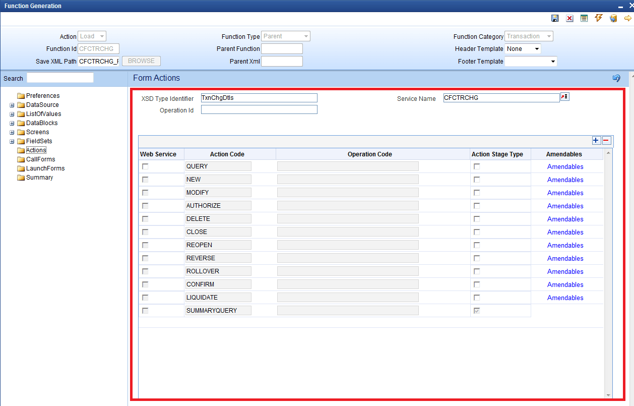Click the floppy disk Save icon
The image size is (634, 406).
point(555,18)
